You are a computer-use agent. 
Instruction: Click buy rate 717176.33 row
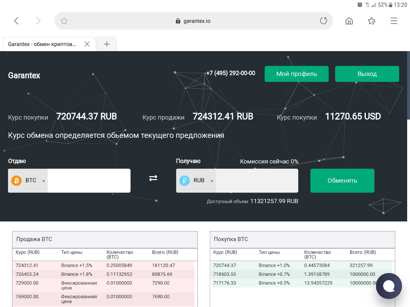(302, 283)
